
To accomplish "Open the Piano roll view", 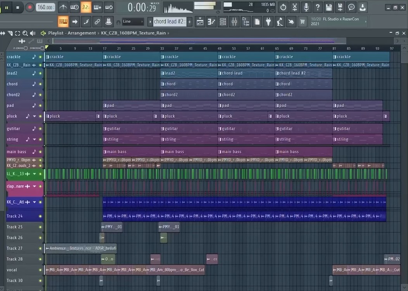I will point(212,22).
